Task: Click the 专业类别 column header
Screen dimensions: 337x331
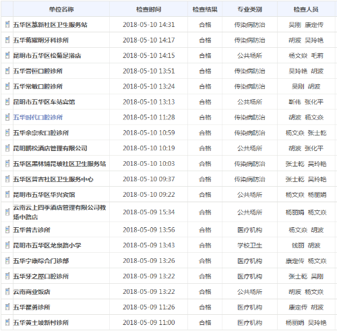Action: [x=249, y=9]
